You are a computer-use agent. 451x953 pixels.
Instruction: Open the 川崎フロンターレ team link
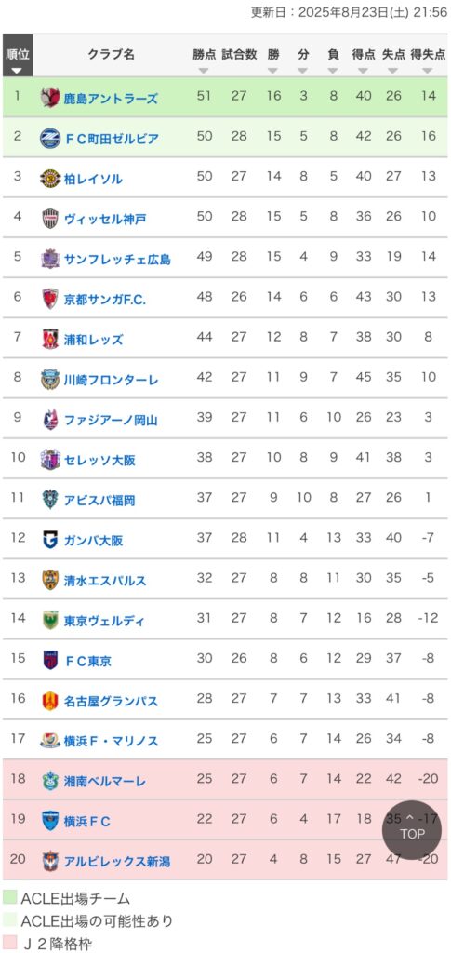pyautogui.click(x=111, y=380)
